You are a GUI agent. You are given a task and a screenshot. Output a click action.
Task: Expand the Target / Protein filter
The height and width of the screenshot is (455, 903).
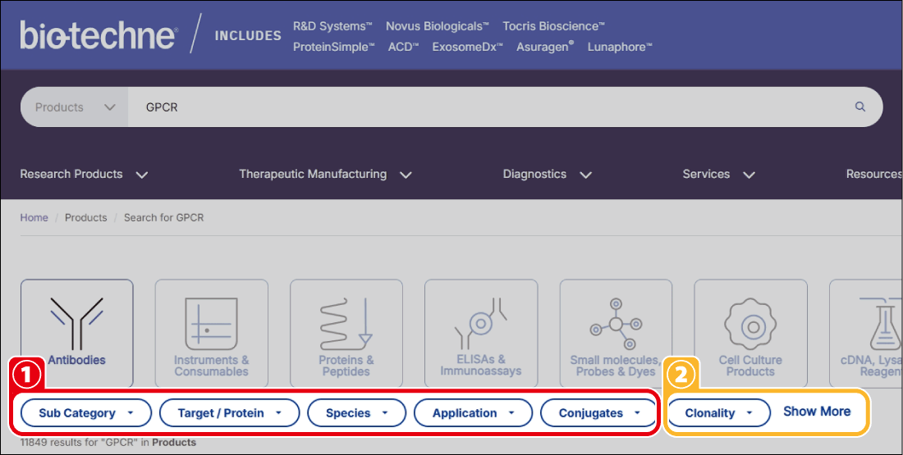tap(229, 413)
